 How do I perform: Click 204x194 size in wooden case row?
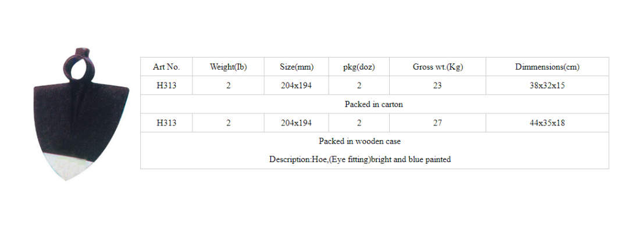click(296, 123)
